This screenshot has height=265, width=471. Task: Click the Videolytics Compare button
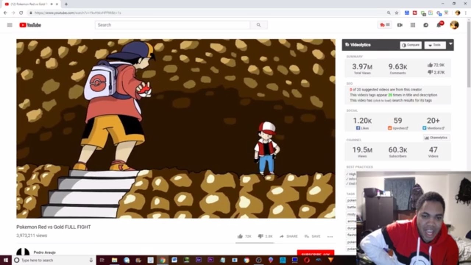(x=411, y=45)
